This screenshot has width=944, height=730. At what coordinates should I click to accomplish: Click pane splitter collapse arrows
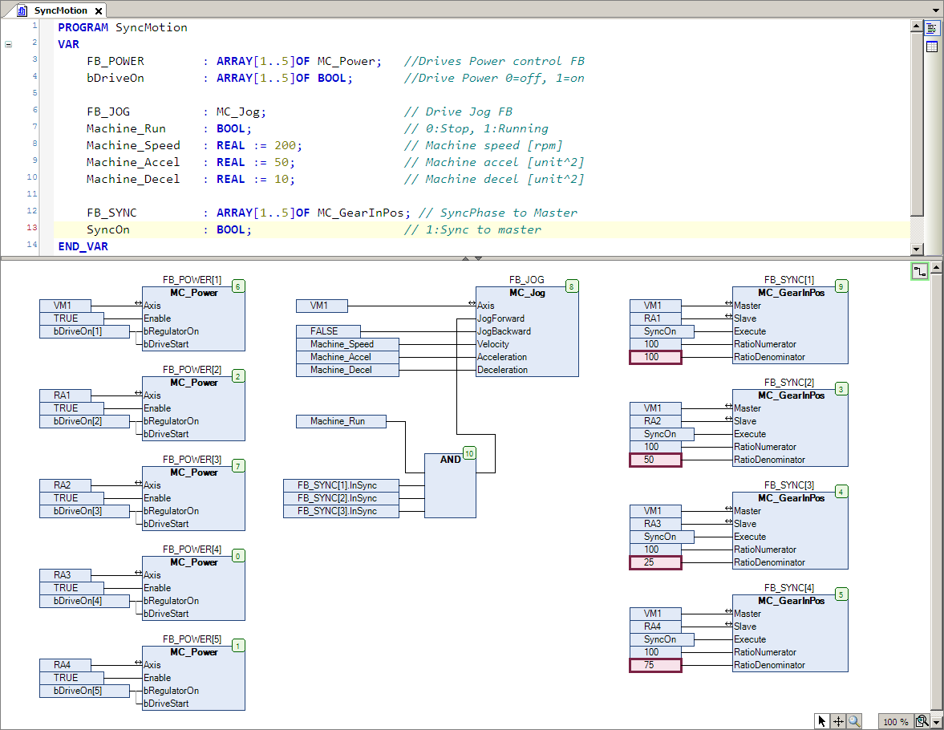pos(472,258)
